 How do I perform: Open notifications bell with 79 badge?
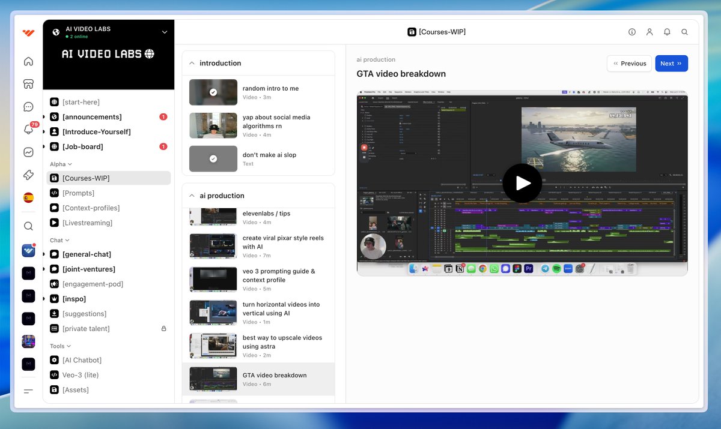coord(28,129)
